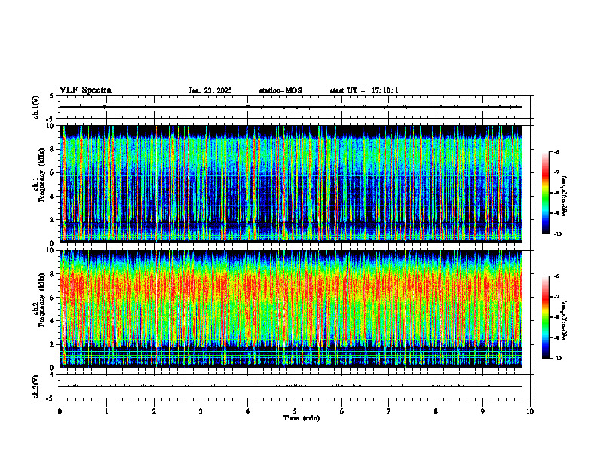
Task: Click the "-7" label on ch.2 colorbar
Action: pyautogui.click(x=556, y=297)
